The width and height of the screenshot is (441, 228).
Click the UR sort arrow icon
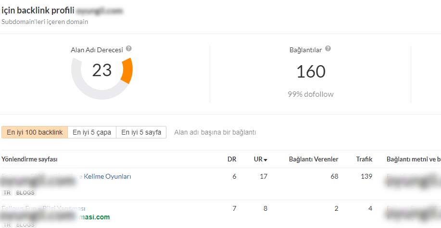(265, 160)
